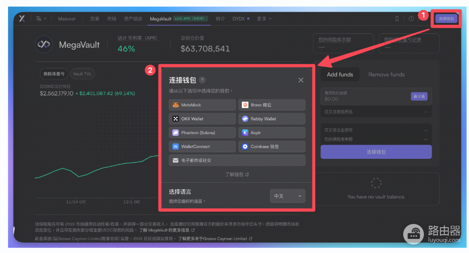Switch to the Remove funds tab
Image resolution: width=469 pixels, height=253 pixels.
(x=386, y=74)
